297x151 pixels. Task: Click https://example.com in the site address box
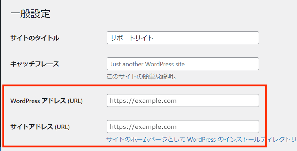click(143, 126)
